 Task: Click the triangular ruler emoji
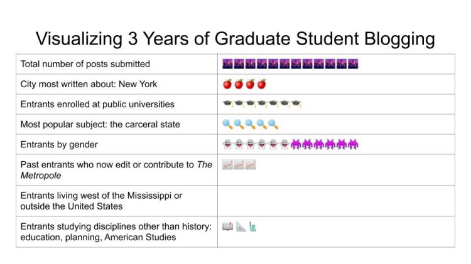click(x=241, y=226)
